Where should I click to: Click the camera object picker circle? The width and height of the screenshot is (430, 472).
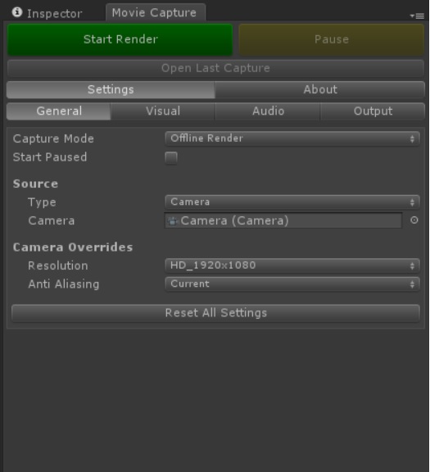pos(414,220)
